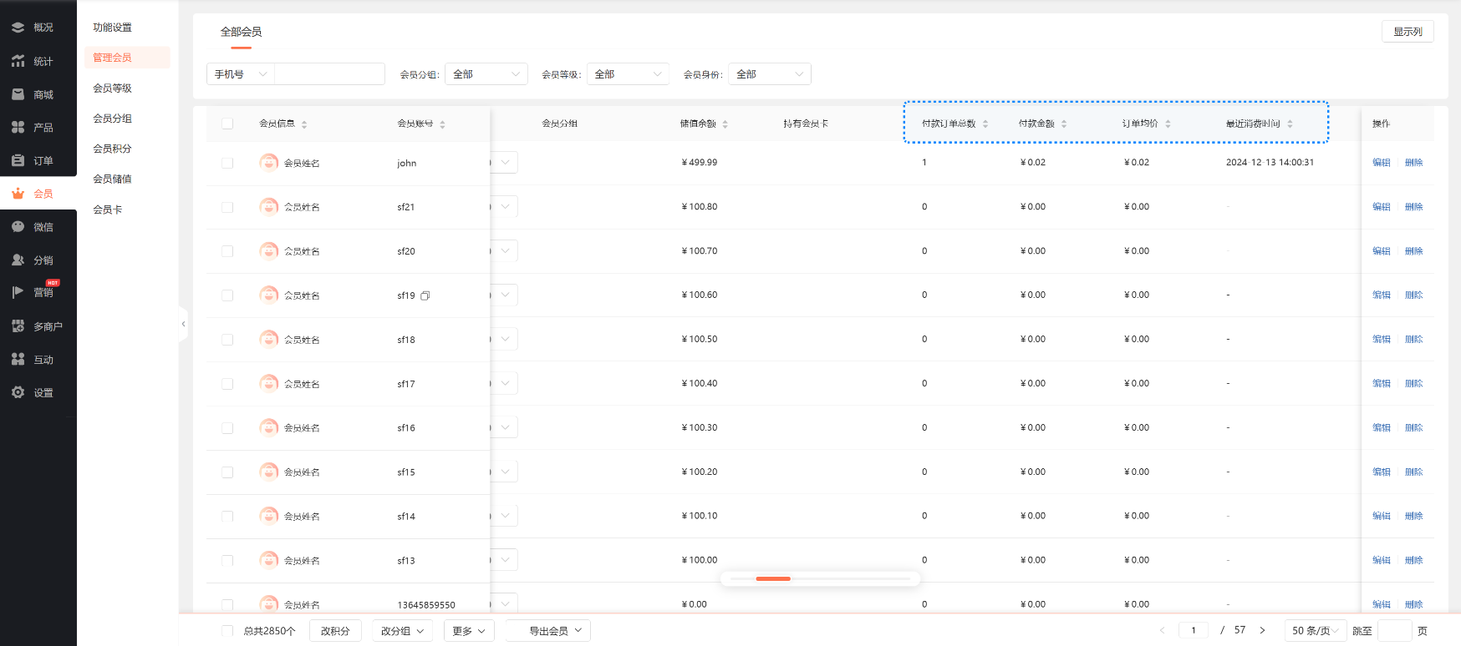Viewport: 1461px width, 646px height.
Task: Sort by 付款金额 column arrows
Action: click(1064, 124)
